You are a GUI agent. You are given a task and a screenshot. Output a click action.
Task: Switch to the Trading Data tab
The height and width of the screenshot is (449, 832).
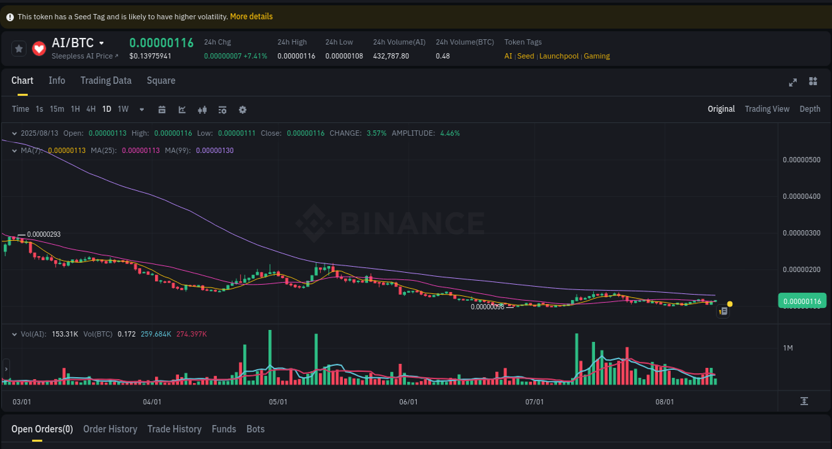click(106, 80)
